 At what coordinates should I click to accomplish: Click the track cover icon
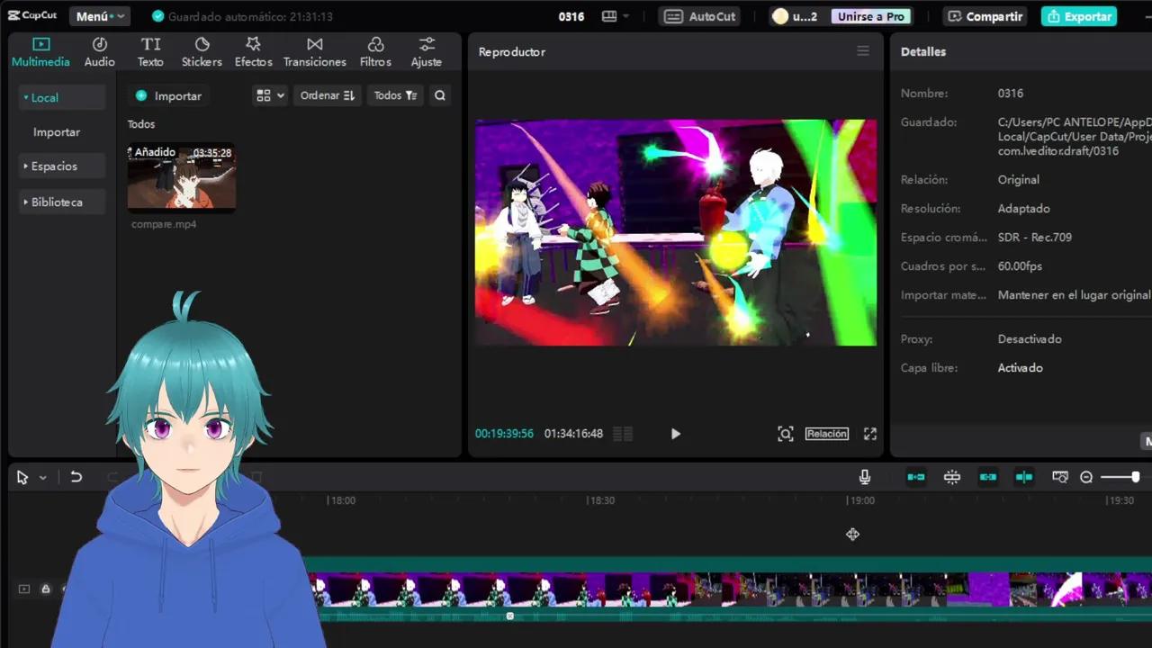24,589
